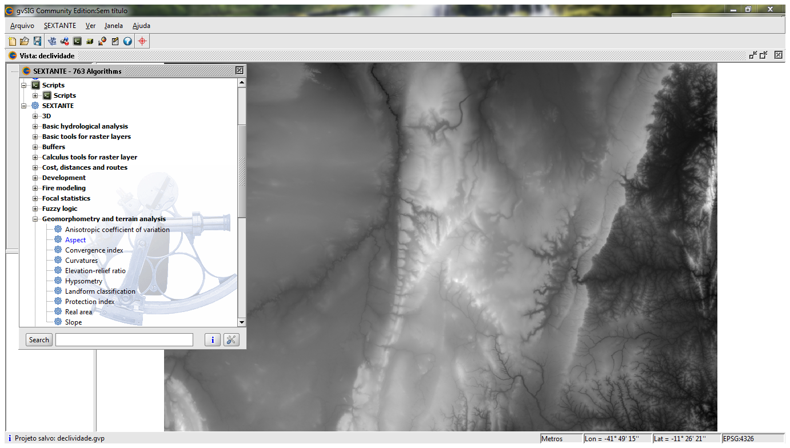This screenshot has height=448, width=790.
Task: Save project with the floppy disk icon
Action: (x=37, y=41)
